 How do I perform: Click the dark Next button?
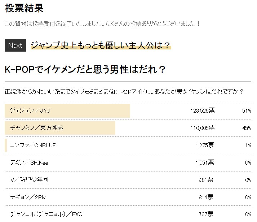pyautogui.click(x=15, y=45)
